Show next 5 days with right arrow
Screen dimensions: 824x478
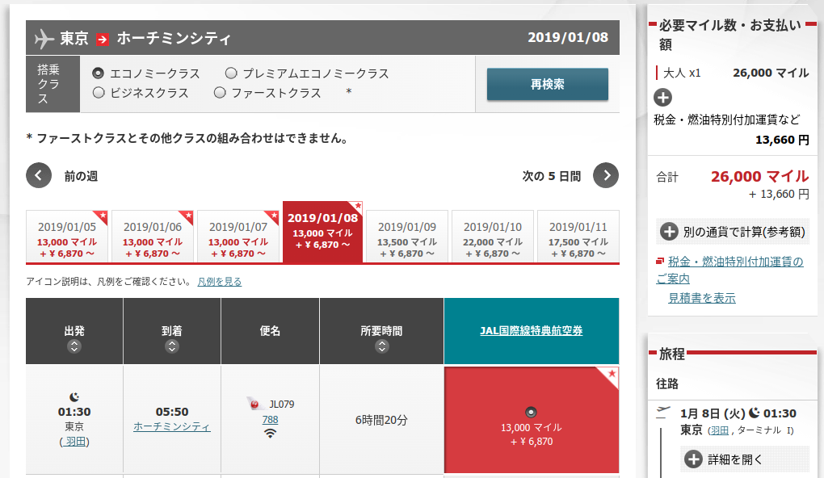pyautogui.click(x=606, y=175)
